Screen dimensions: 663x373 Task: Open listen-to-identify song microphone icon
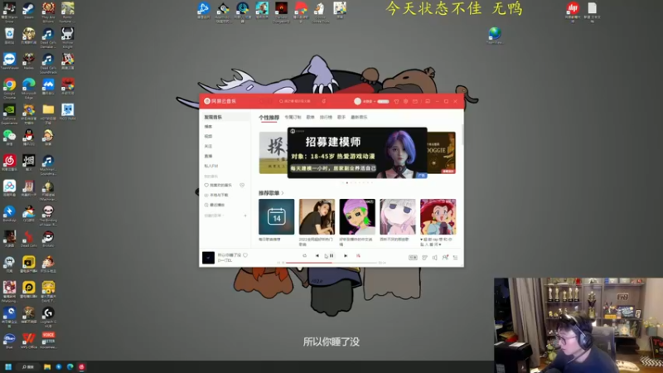323,101
